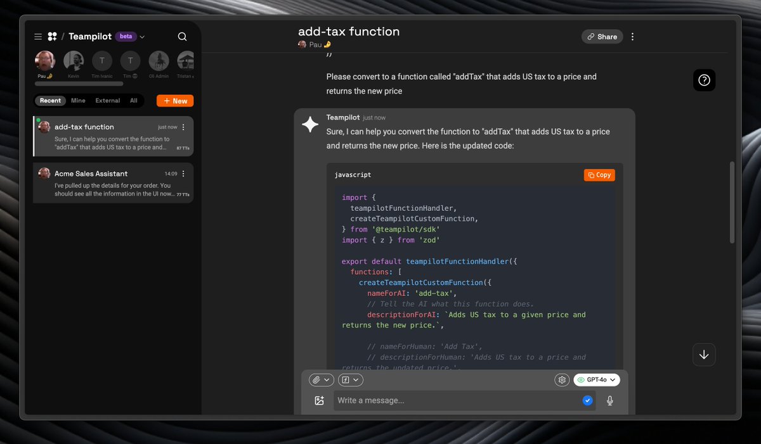
Task: Switch to the Mine tab
Action: click(78, 101)
